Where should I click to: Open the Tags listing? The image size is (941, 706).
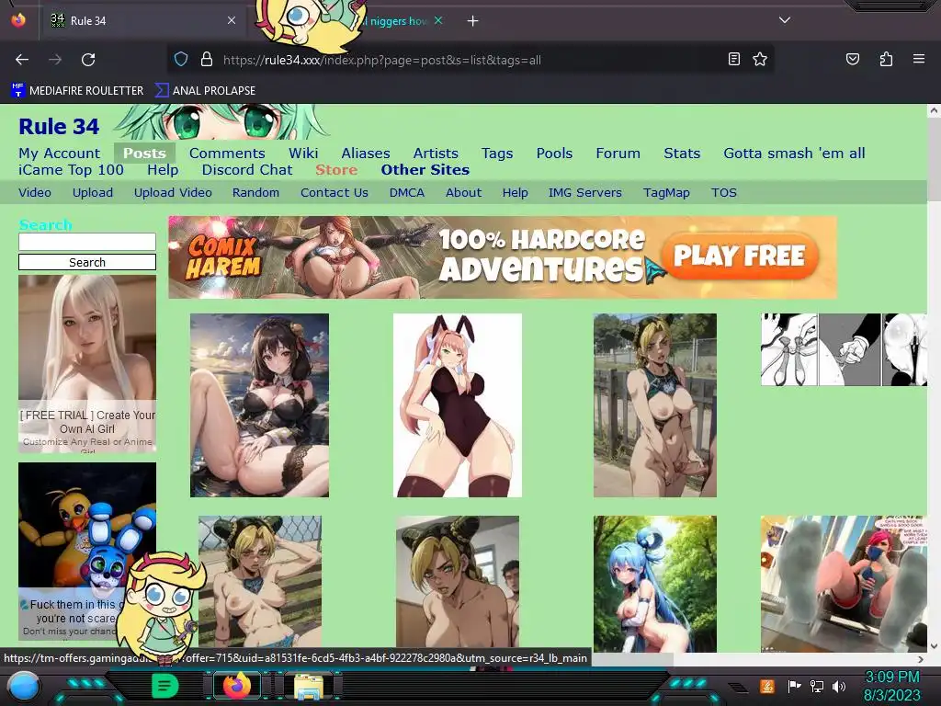pyautogui.click(x=497, y=154)
